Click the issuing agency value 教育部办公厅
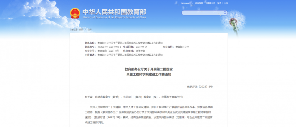 tap(182, 47)
